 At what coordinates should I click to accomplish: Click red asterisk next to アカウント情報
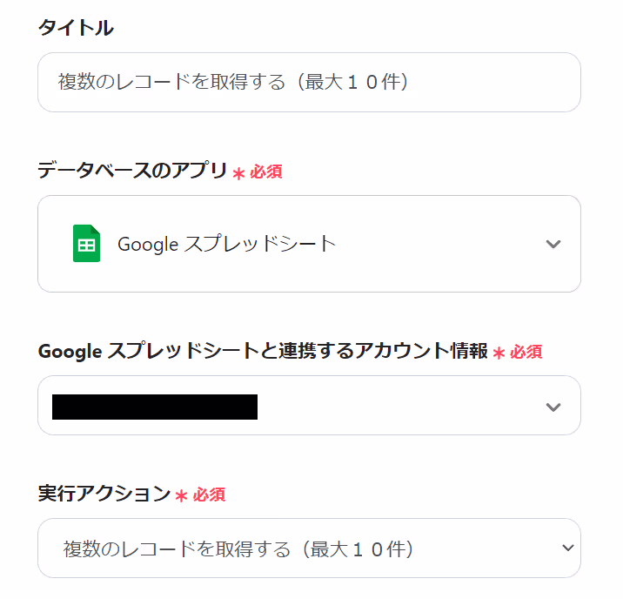pos(499,353)
